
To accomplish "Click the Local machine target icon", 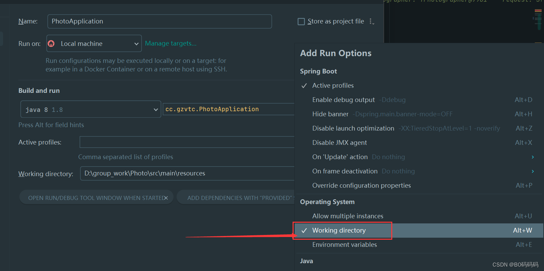I will click(51, 44).
